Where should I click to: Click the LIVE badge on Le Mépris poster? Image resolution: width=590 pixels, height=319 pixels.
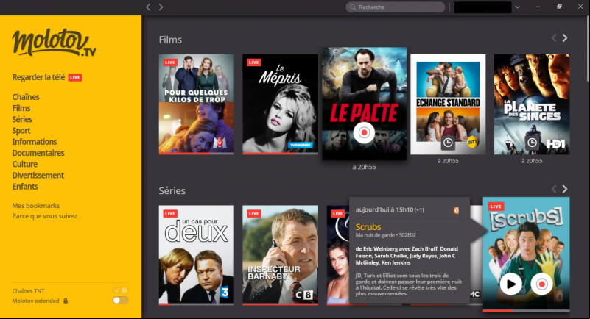tap(253, 62)
